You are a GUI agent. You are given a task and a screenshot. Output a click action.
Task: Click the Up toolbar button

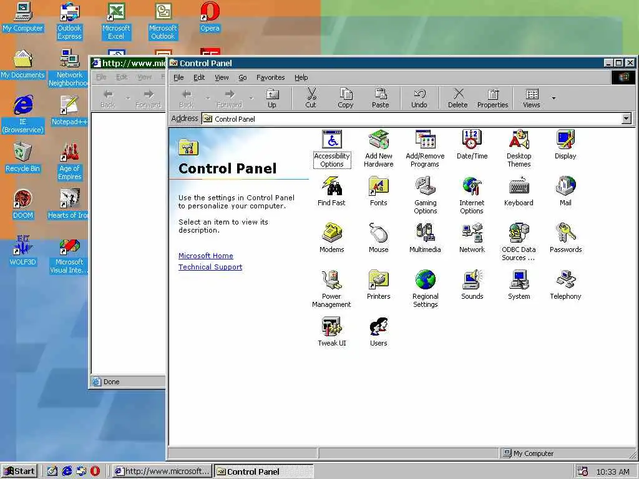272,98
